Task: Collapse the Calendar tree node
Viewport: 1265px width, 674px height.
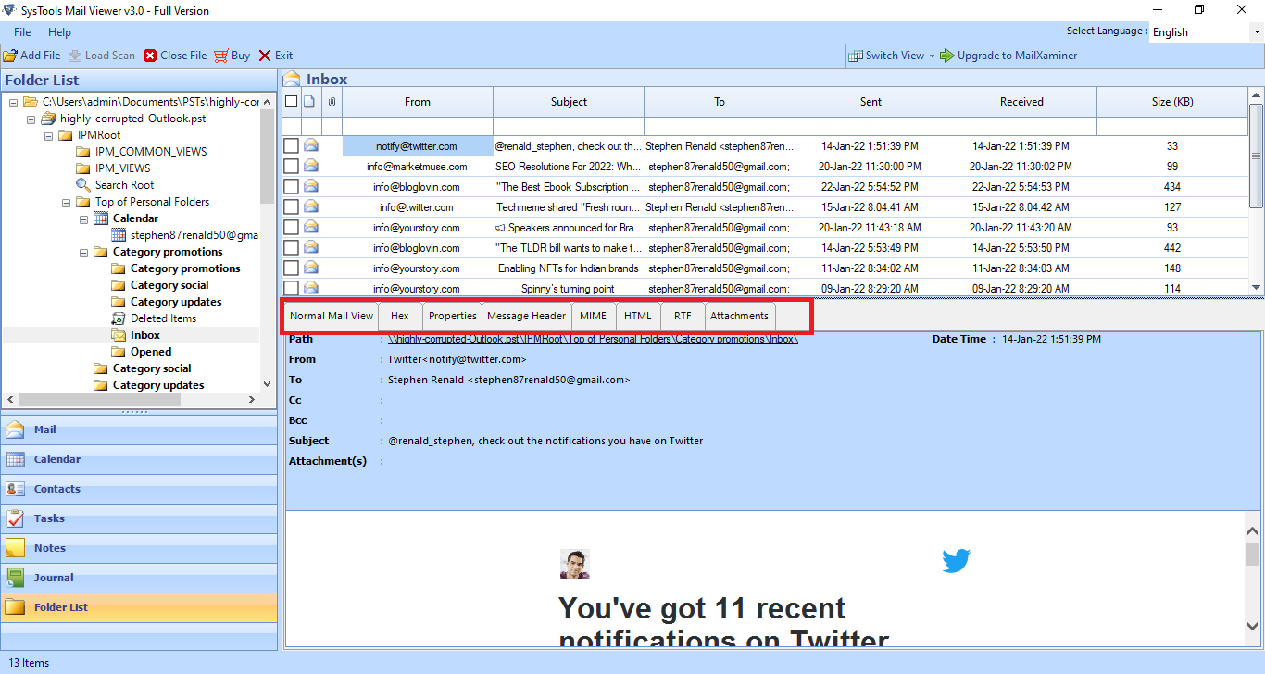Action: click(83, 218)
